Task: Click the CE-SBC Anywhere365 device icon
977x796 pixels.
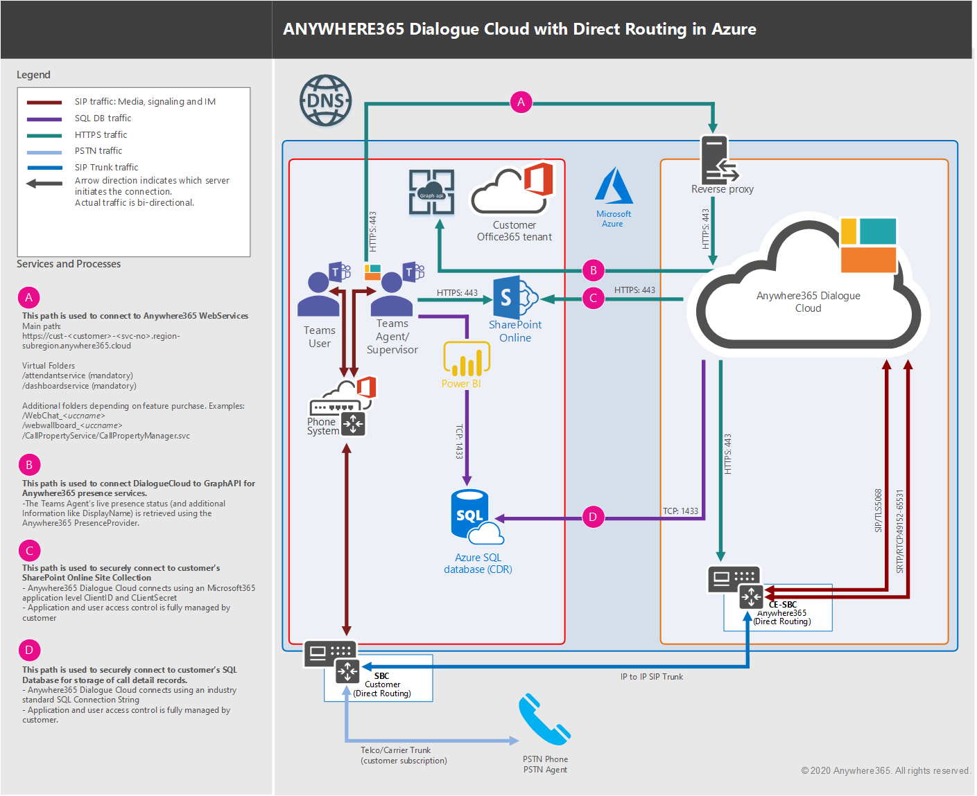Action: click(x=736, y=587)
